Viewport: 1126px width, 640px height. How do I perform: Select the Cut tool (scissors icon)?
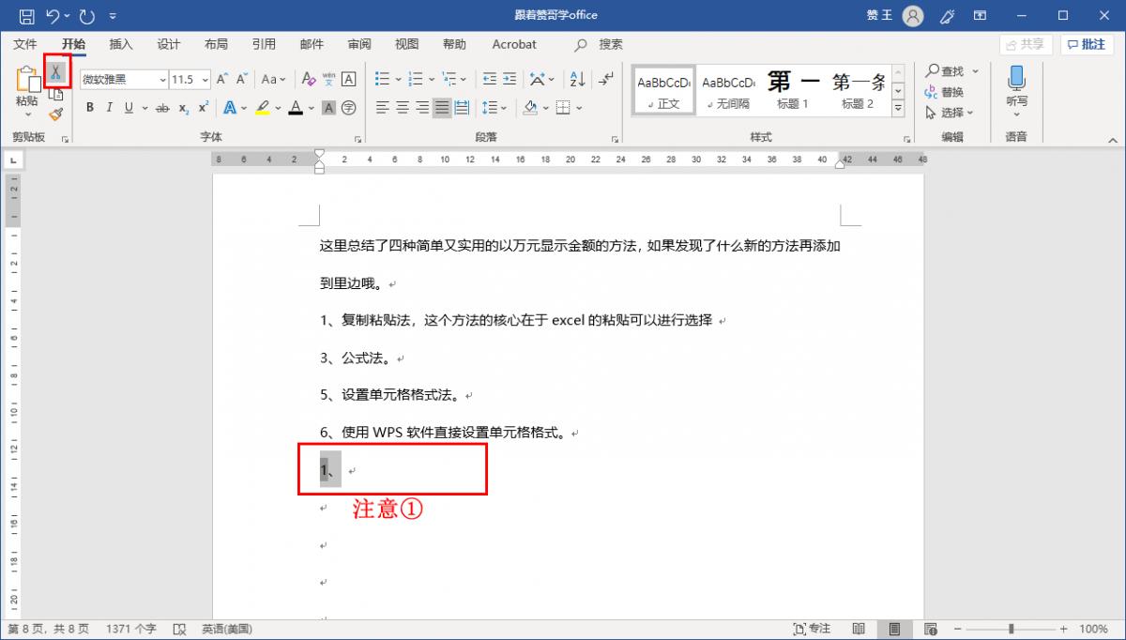coord(57,72)
